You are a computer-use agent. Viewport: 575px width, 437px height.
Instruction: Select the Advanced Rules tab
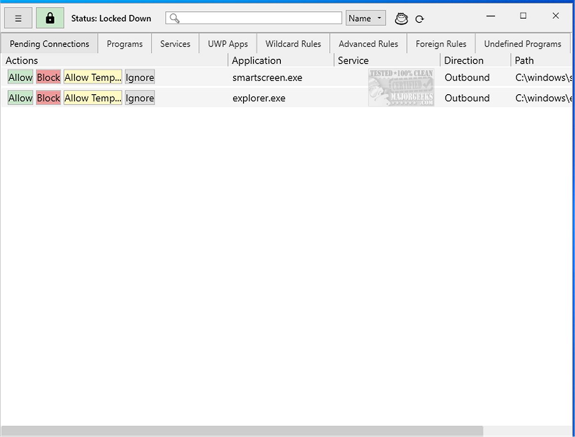pos(368,44)
